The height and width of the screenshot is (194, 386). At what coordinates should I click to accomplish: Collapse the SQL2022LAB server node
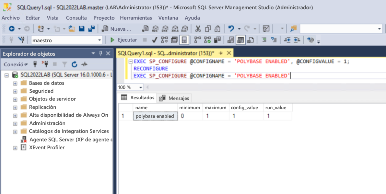[7, 75]
